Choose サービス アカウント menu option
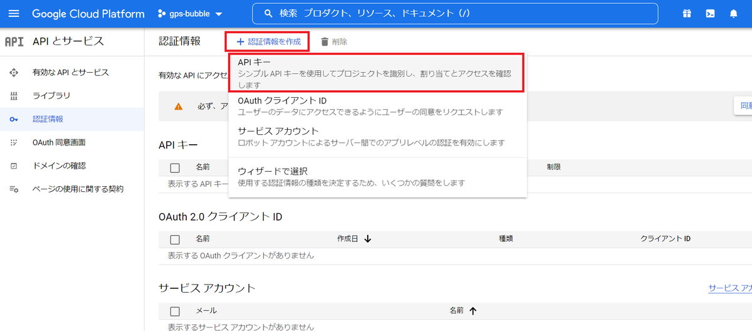 click(x=377, y=137)
